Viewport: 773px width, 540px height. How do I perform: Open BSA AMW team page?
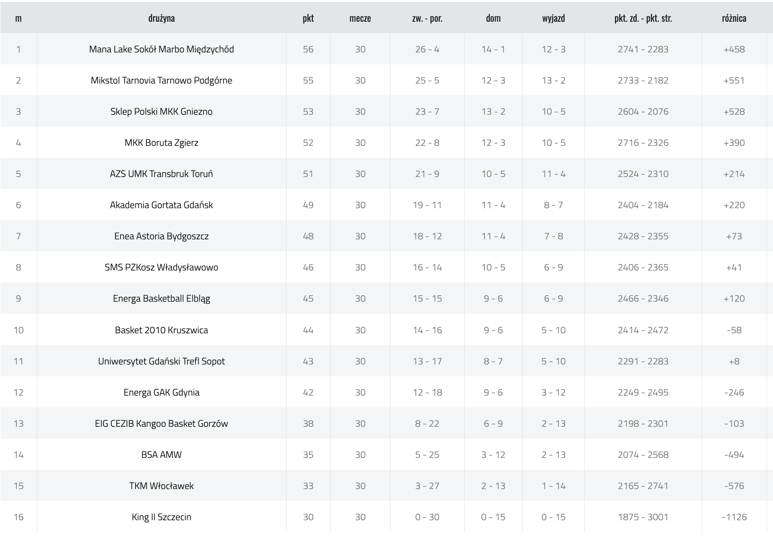pyautogui.click(x=161, y=455)
